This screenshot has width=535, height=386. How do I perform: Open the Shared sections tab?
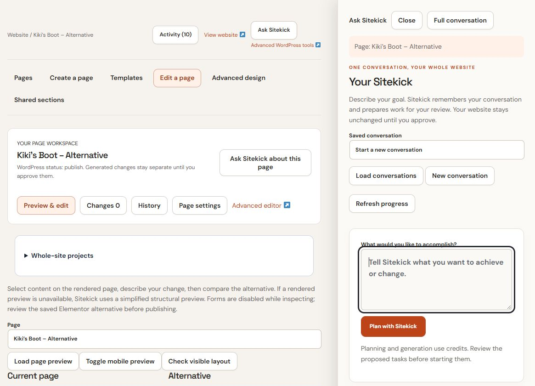click(x=39, y=100)
